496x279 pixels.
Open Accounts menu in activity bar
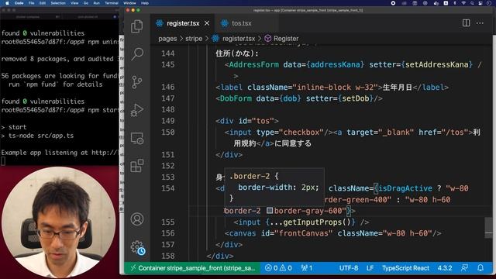(x=137, y=219)
